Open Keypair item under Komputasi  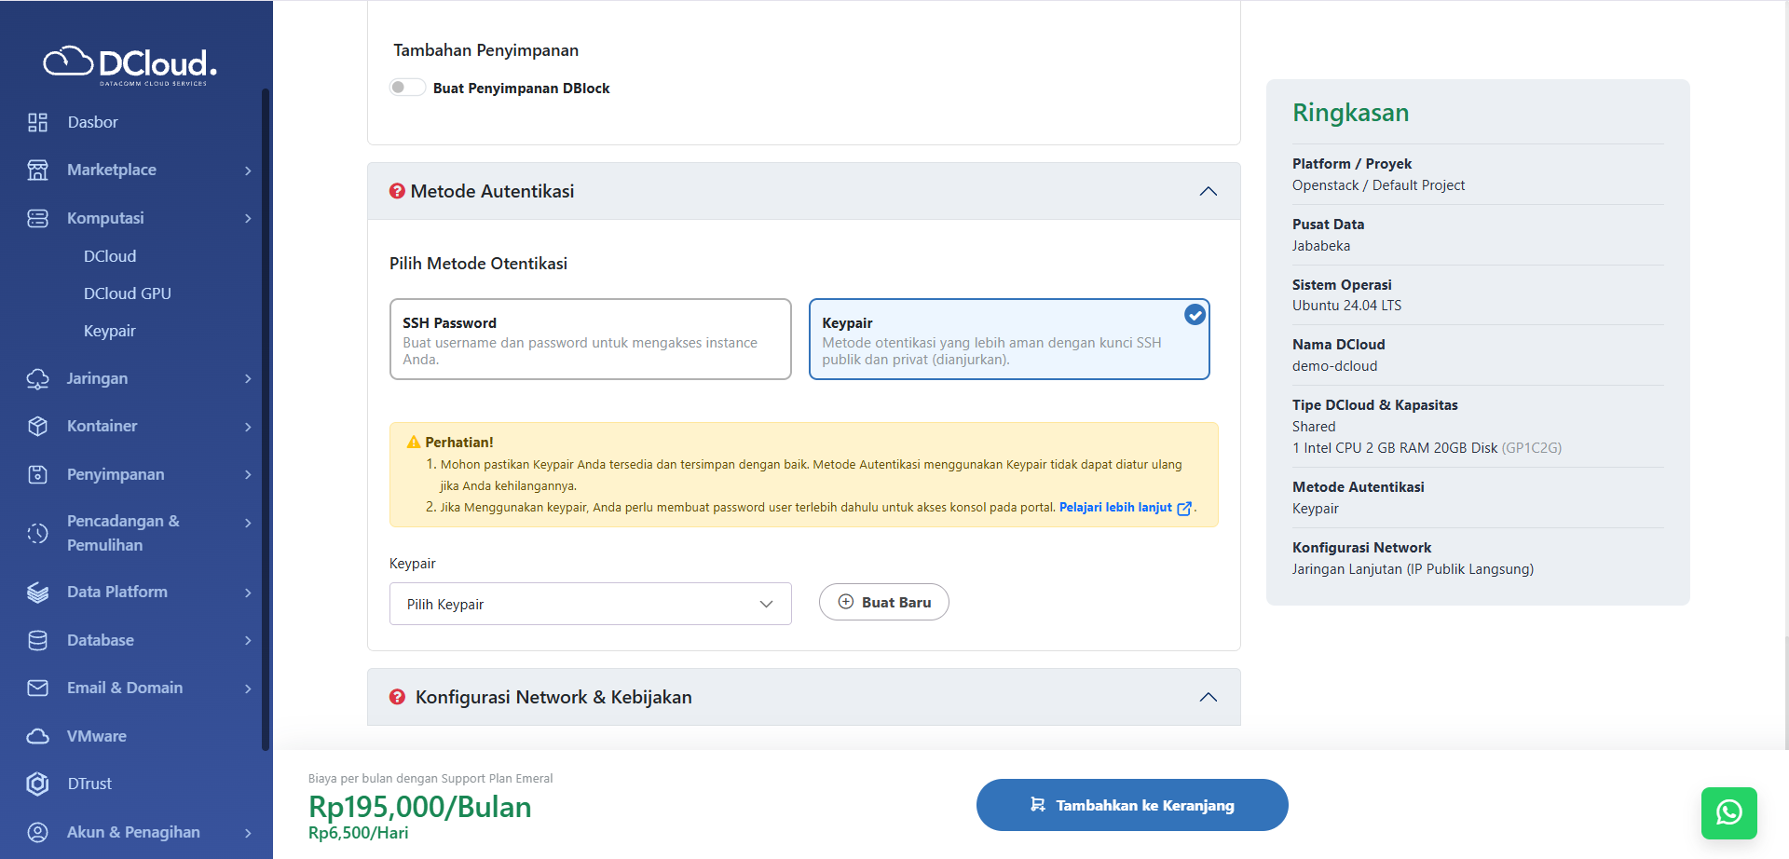tap(110, 331)
